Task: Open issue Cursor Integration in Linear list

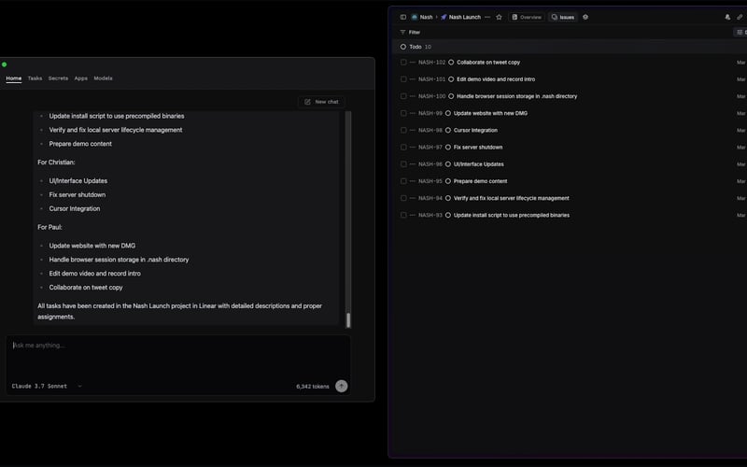Action: coord(475,130)
